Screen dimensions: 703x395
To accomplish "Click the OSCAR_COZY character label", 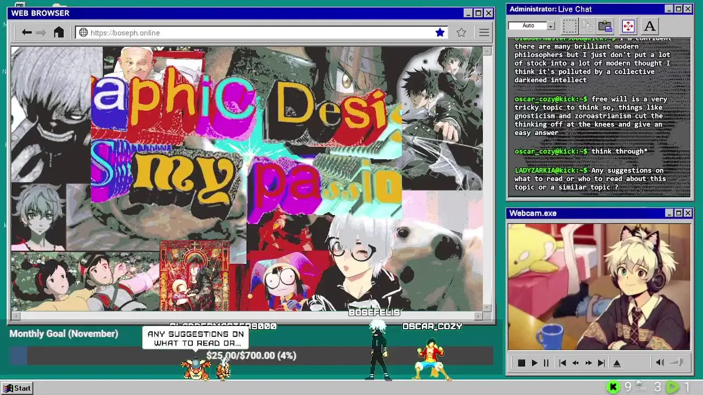I will pos(432,326).
